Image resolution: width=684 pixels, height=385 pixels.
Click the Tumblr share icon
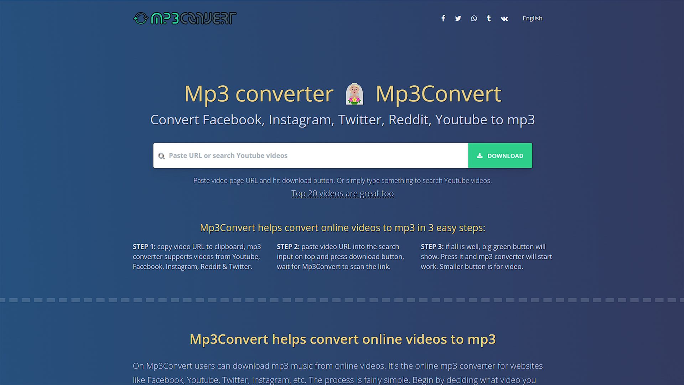pos(488,18)
